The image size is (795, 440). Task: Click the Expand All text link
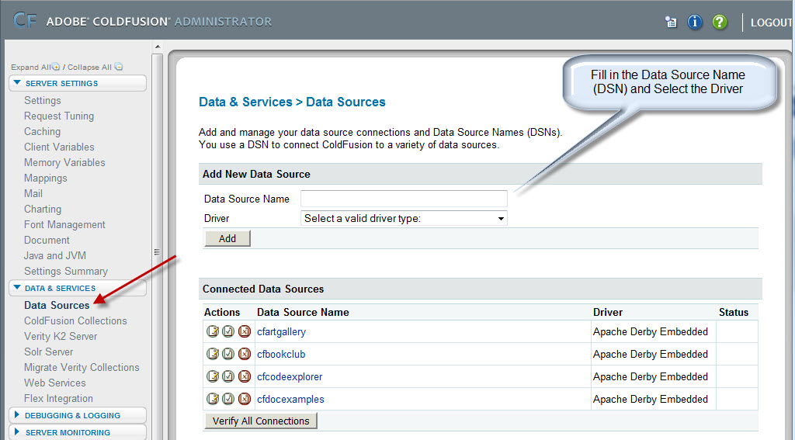click(x=31, y=67)
